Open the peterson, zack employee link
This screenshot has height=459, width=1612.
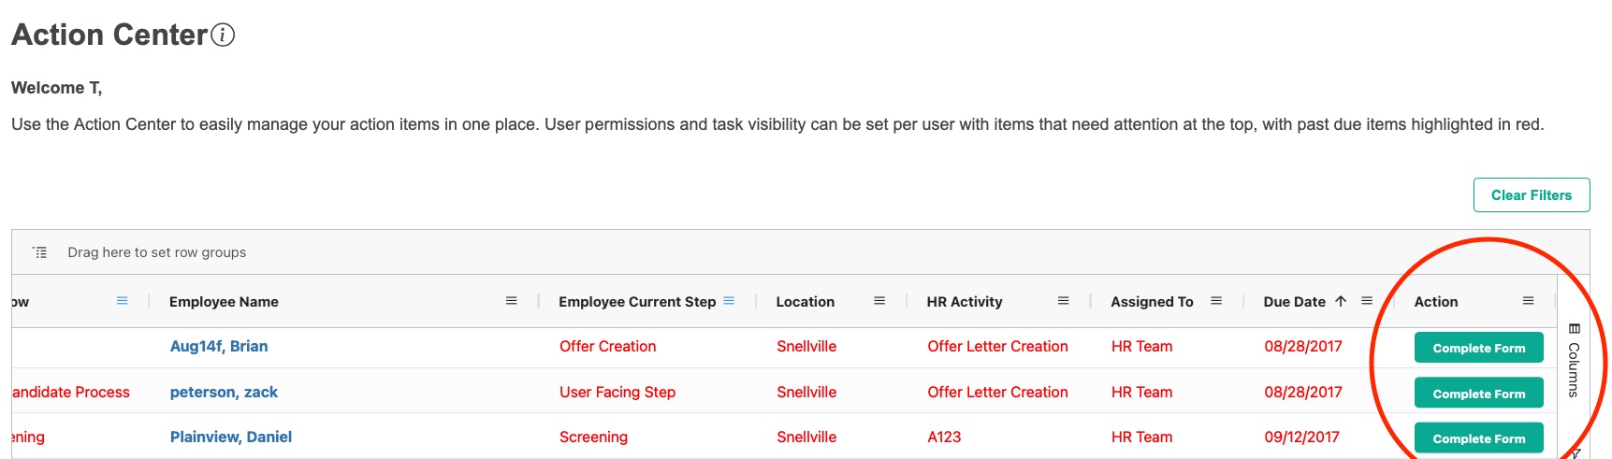224,392
